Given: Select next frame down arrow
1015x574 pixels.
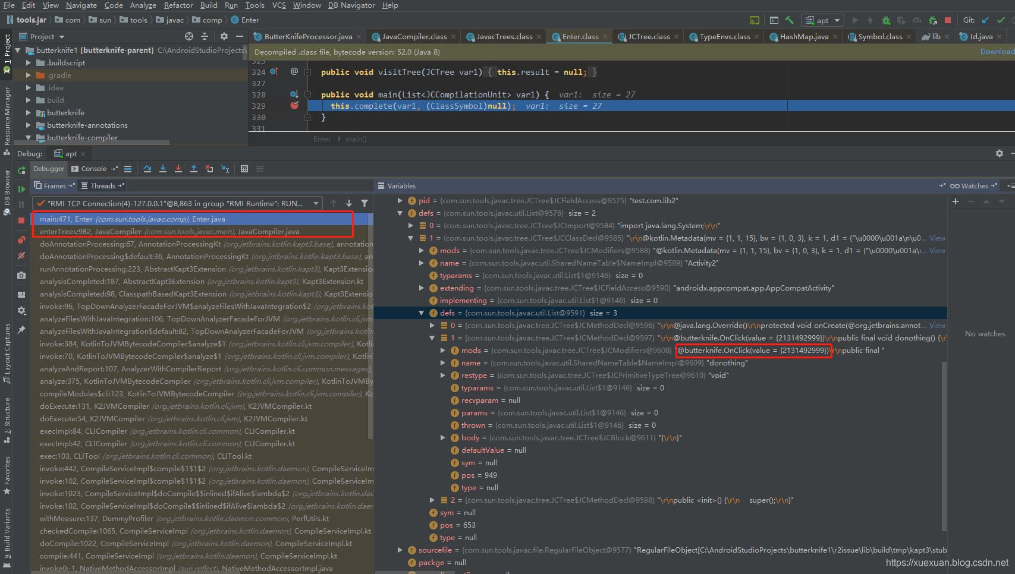Looking at the screenshot, I should click(x=349, y=203).
